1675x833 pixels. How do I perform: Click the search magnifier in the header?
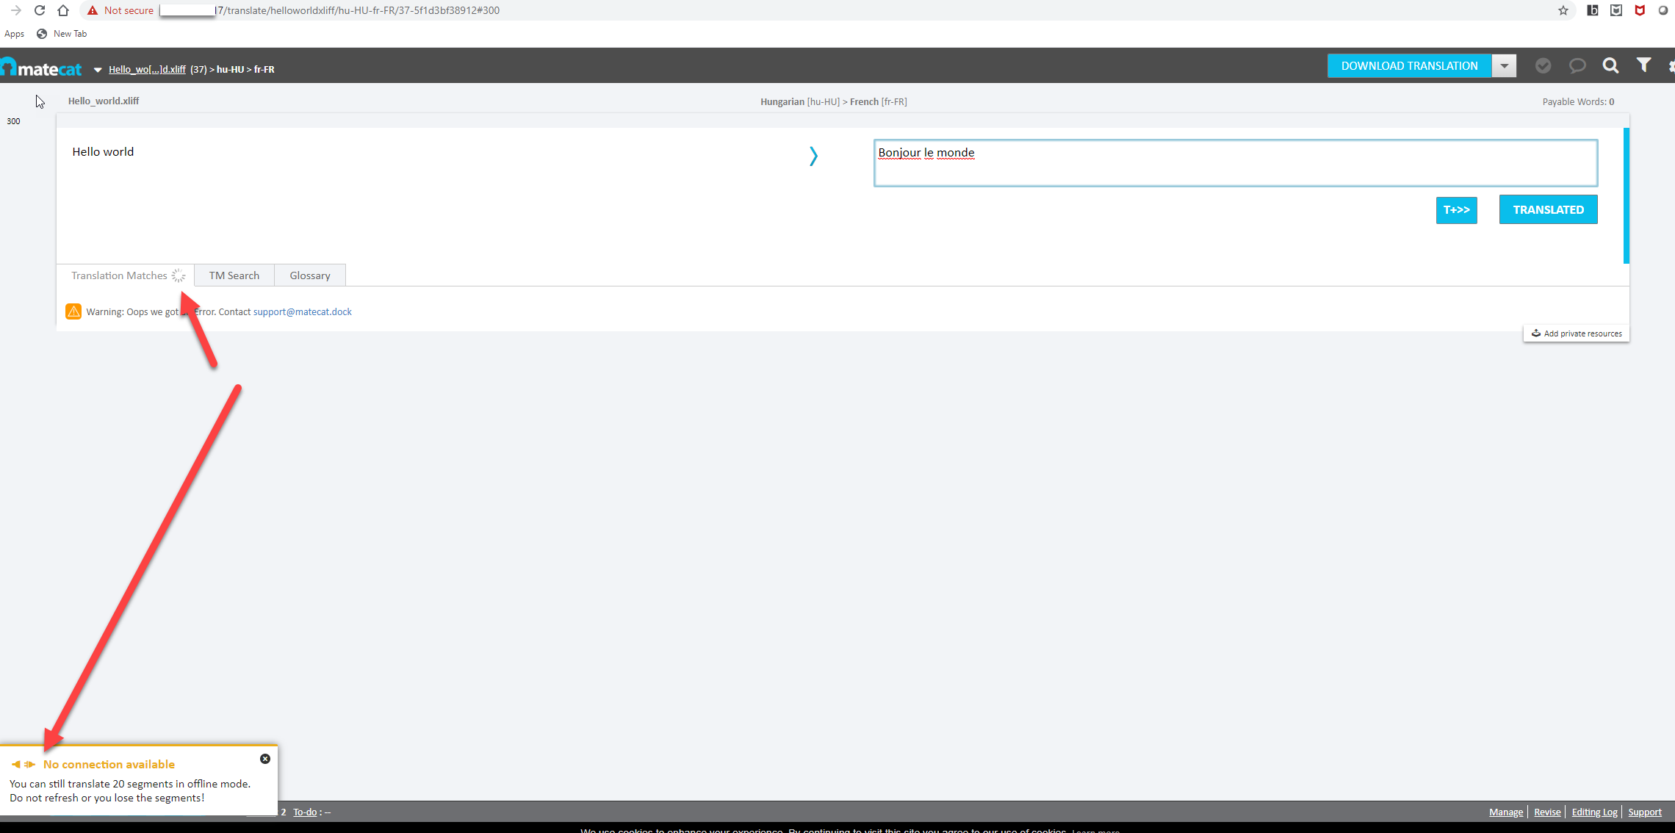click(1610, 65)
